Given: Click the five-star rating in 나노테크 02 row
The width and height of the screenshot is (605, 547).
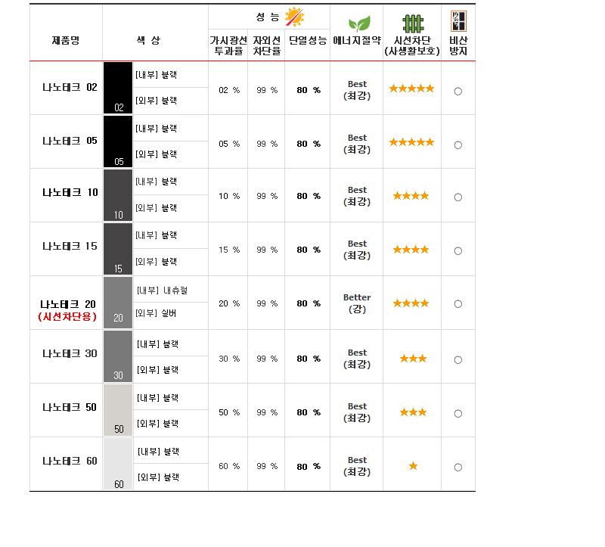Looking at the screenshot, I should point(411,89).
